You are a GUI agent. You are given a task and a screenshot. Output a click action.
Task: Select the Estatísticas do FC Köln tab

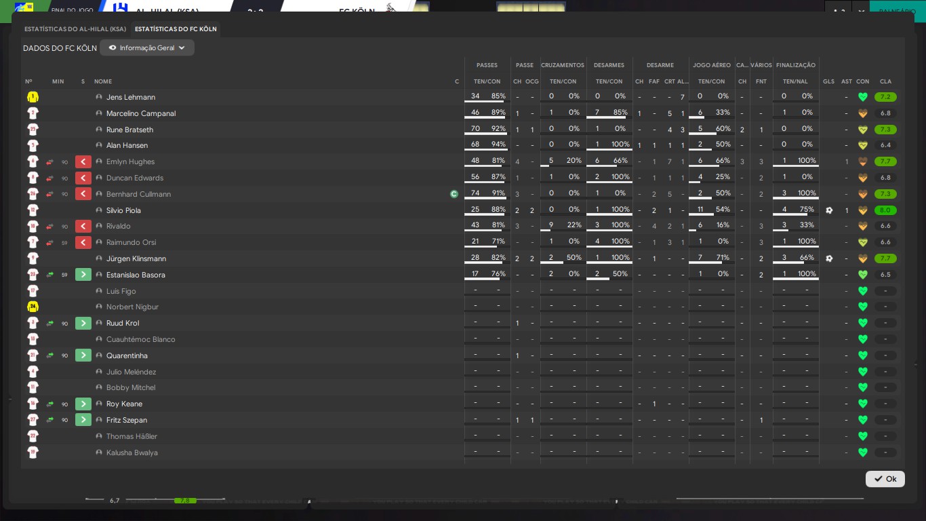click(176, 29)
